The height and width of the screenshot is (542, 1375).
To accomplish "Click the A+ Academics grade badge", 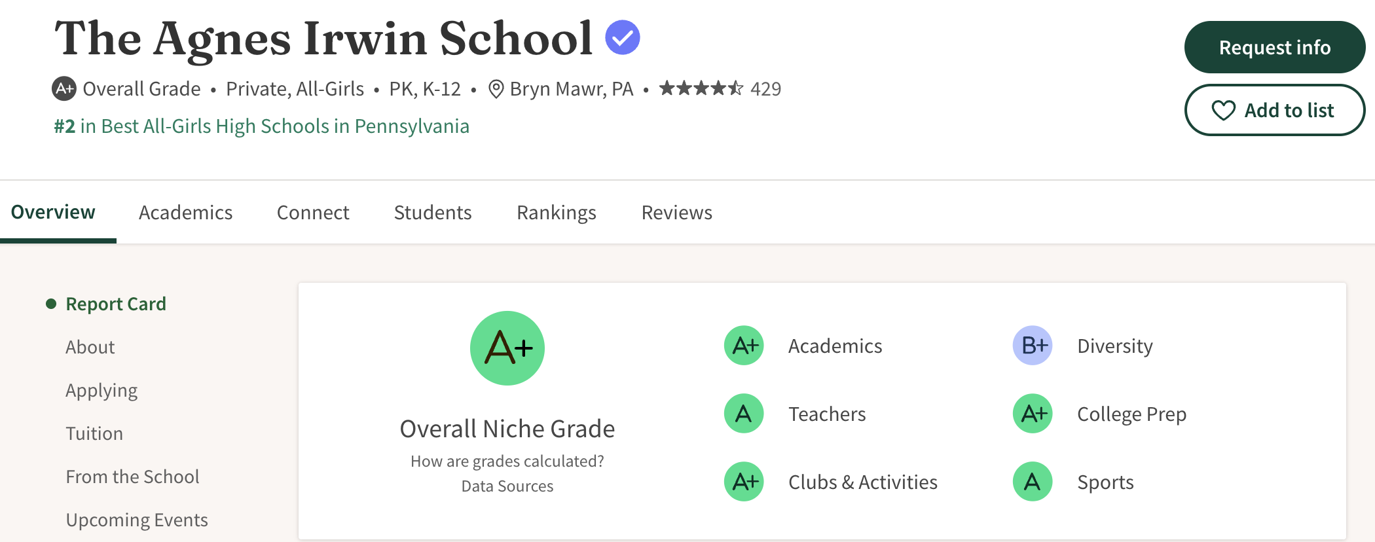I will pyautogui.click(x=744, y=346).
